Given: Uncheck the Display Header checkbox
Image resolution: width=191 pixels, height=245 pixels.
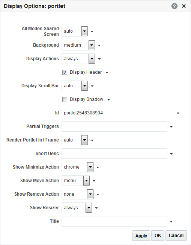Looking at the screenshot, I should (x=65, y=72).
